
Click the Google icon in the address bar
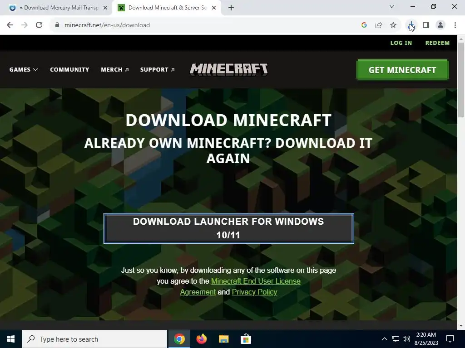364,25
